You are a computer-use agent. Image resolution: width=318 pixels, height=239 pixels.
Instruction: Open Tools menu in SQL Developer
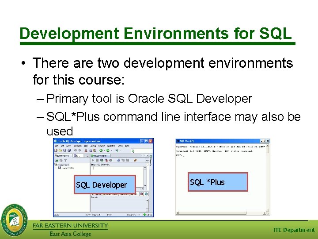(120, 146)
